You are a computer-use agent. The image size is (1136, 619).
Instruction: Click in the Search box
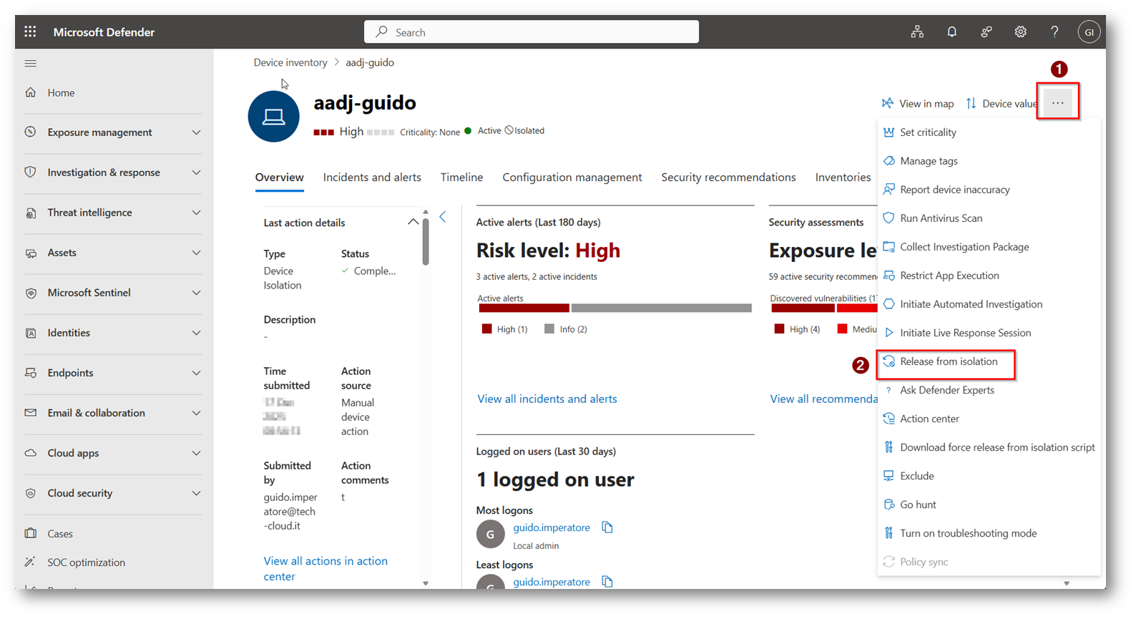531,32
